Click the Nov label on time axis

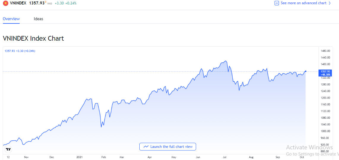pyautogui.click(x=26, y=157)
